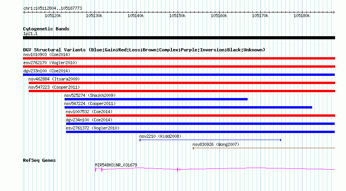This screenshot has height=191, width=346.
Task: Open variant label nsv525274 (Shaikh2009)
Action: point(90,95)
